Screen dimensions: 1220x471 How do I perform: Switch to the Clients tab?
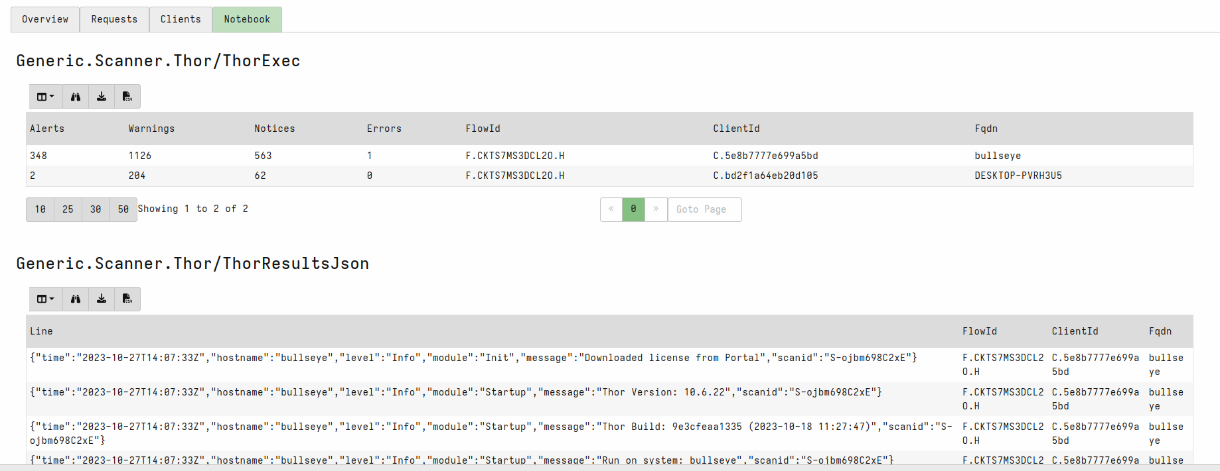(181, 19)
